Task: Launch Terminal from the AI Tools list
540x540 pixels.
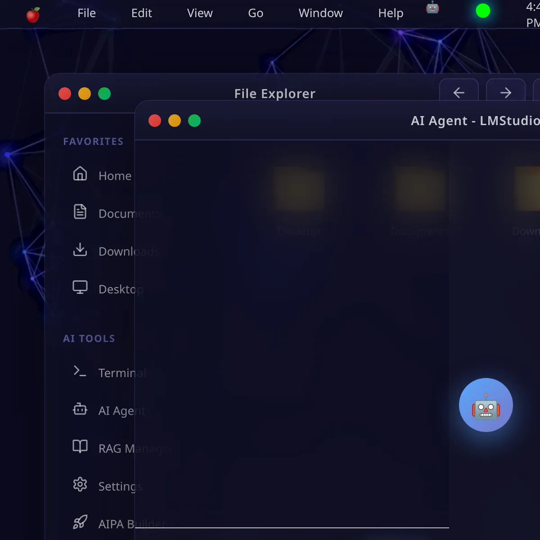Action: click(80, 371)
